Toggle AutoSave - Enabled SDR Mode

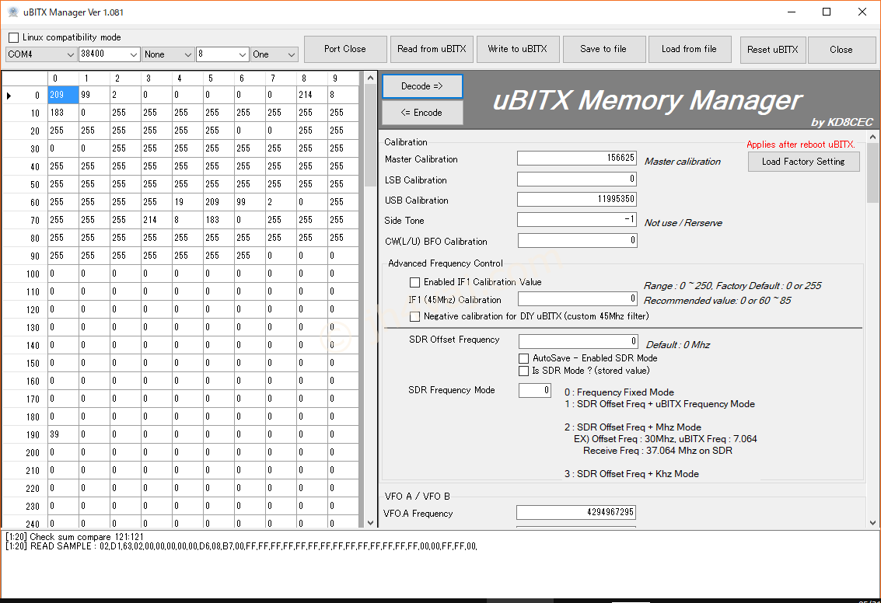(x=523, y=358)
